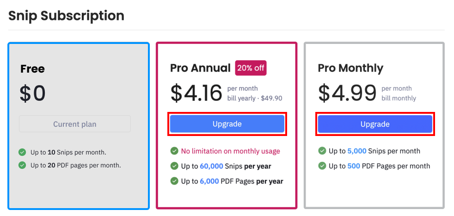
Task: Click the 20% off badge
Action: 251,68
